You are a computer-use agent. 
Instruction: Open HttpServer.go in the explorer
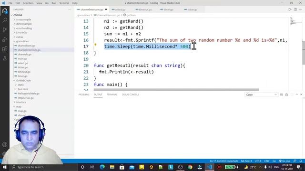[26, 98]
